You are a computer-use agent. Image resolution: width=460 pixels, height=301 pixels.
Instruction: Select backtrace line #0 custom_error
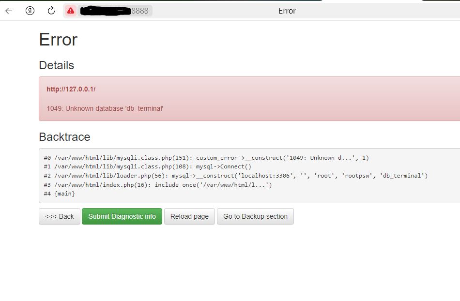(x=206, y=158)
